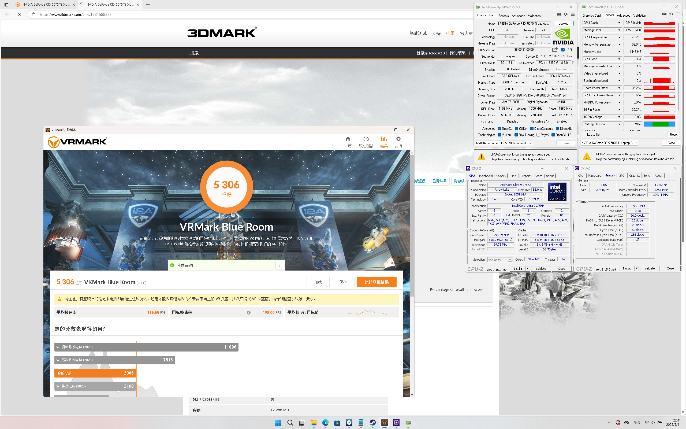Click refresh icon in left GPU-Z window
This screenshot has width=686, height=429.
tap(565, 14)
